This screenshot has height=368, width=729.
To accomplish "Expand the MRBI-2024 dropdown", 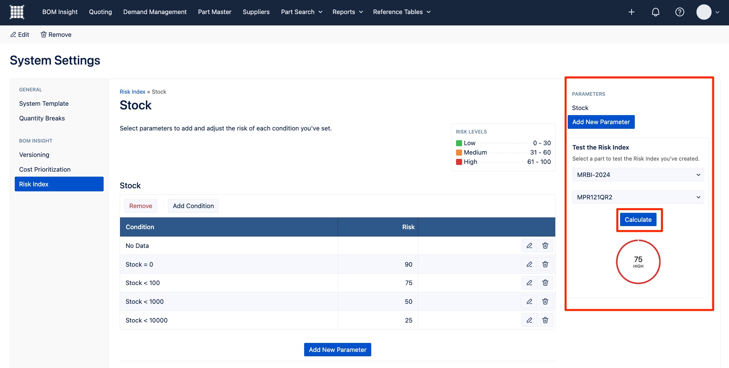I will click(x=638, y=175).
